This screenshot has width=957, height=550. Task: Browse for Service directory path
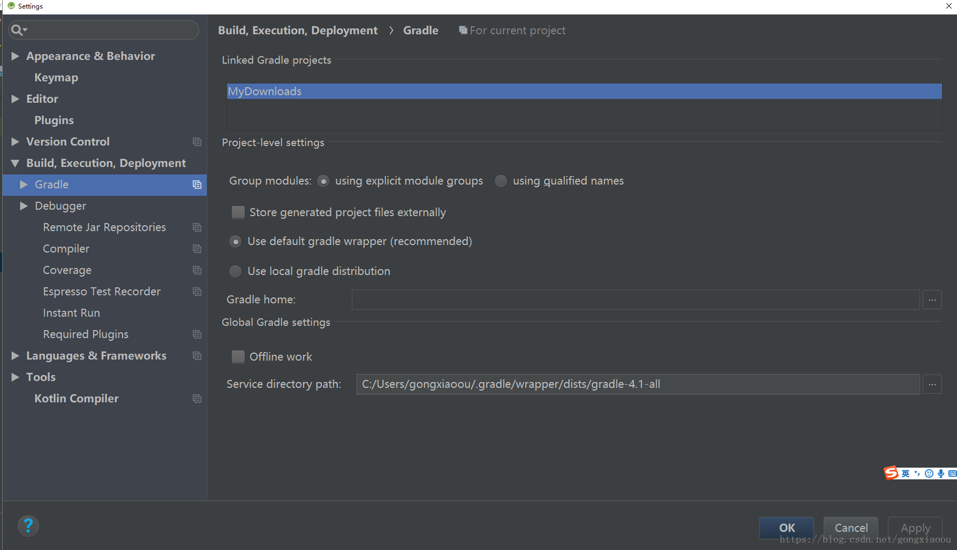click(x=932, y=384)
